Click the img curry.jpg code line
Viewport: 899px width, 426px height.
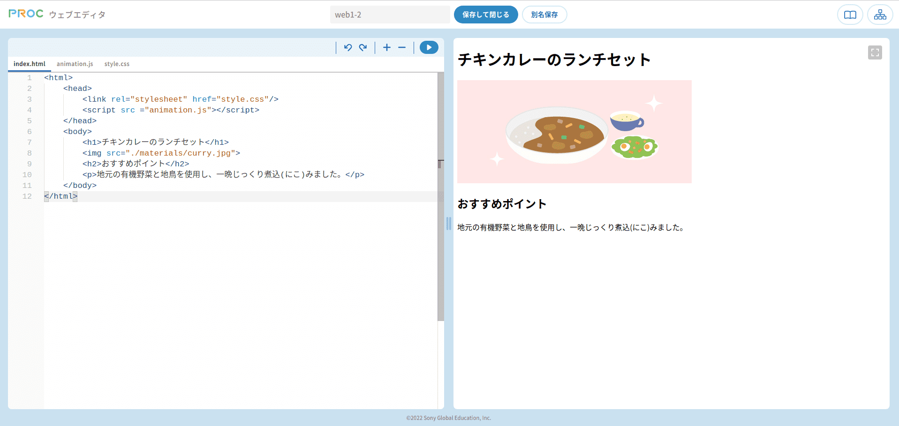pos(161,153)
